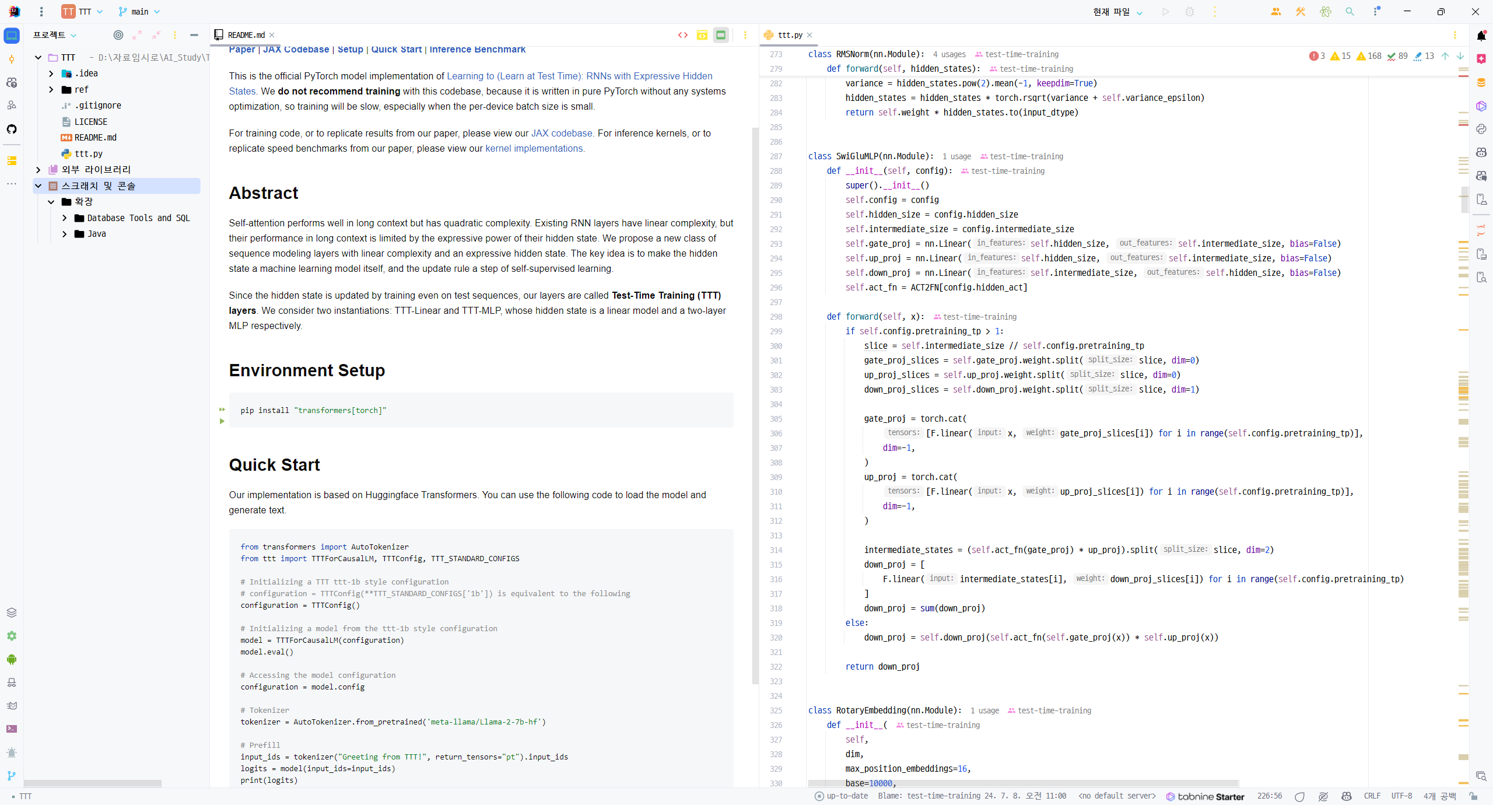
Task: Expand the .idea folder
Action: point(51,73)
